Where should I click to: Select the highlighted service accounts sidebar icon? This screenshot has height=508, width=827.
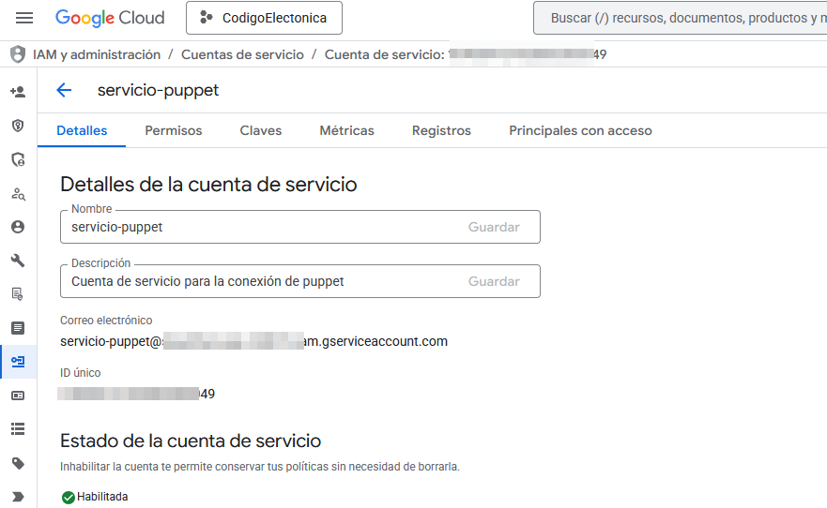click(18, 362)
